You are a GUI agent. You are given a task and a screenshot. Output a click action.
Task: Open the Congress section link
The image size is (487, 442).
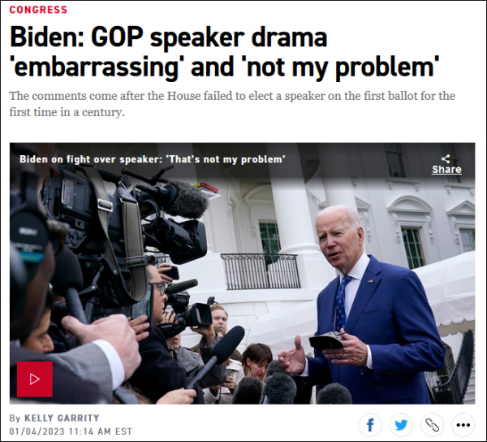38,10
